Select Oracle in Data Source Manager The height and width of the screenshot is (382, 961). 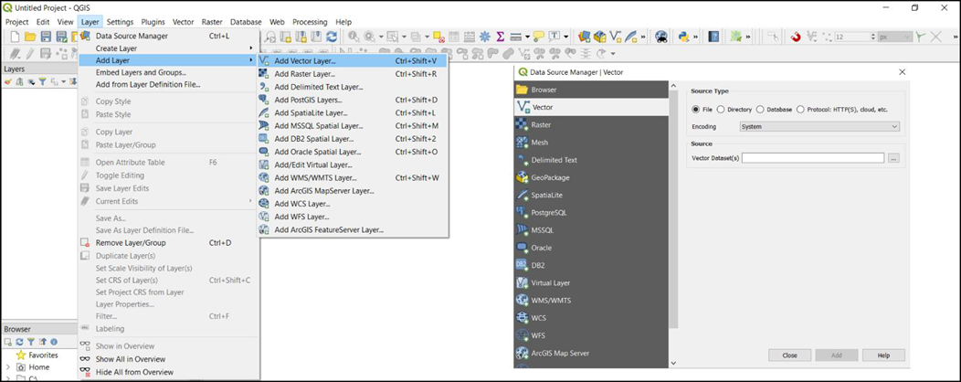coord(591,248)
